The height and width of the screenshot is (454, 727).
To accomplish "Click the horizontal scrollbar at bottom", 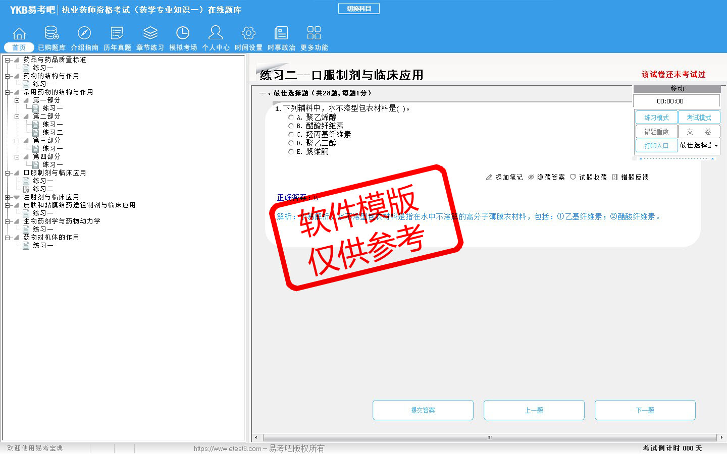I will click(489, 437).
